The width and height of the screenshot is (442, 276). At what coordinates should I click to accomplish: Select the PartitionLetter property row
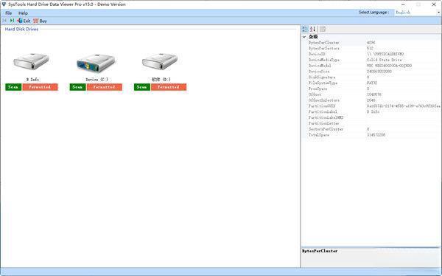point(373,123)
